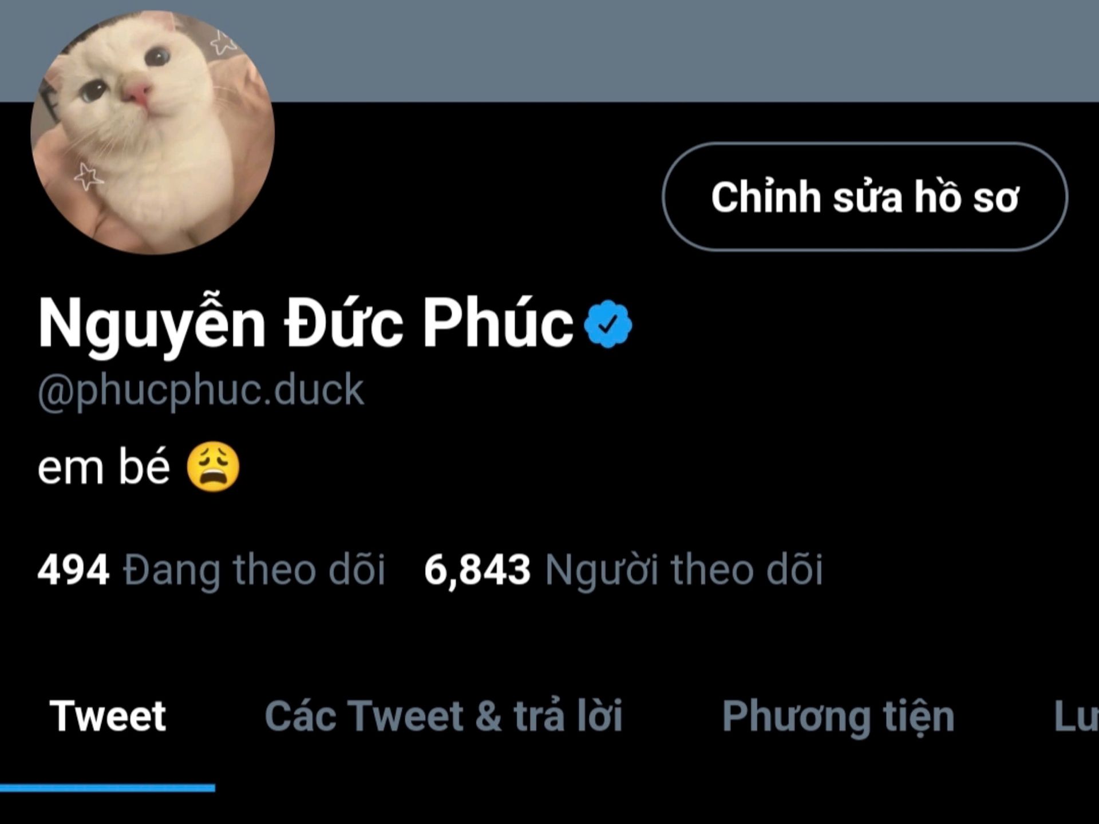
Task: Open the 494 following count
Action: click(x=73, y=570)
